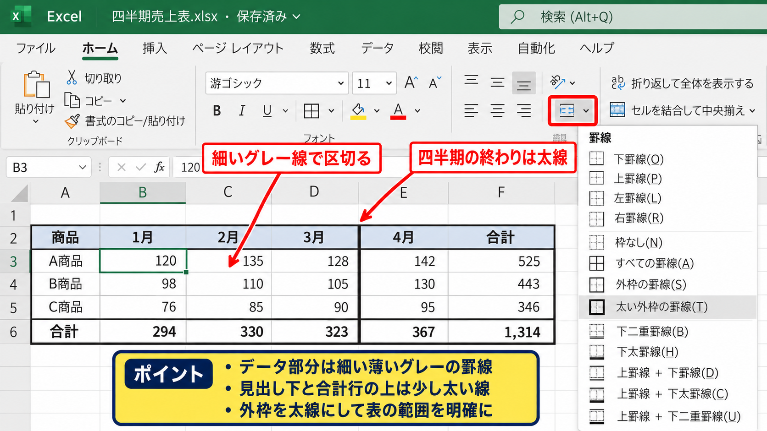Click the Paste clipboard icon
The width and height of the screenshot is (767, 431).
point(36,85)
